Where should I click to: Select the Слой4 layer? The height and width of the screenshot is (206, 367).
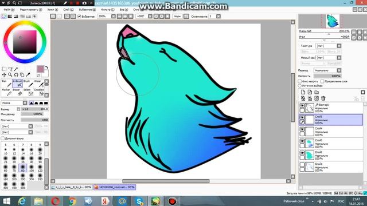(331, 132)
